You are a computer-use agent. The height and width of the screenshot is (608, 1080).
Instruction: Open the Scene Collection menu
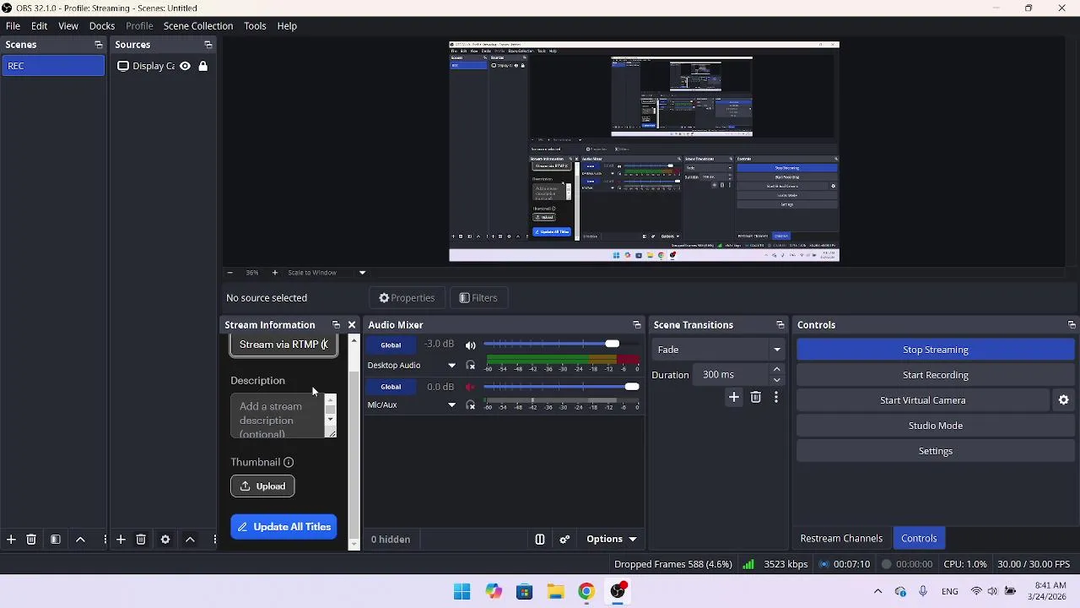(198, 26)
